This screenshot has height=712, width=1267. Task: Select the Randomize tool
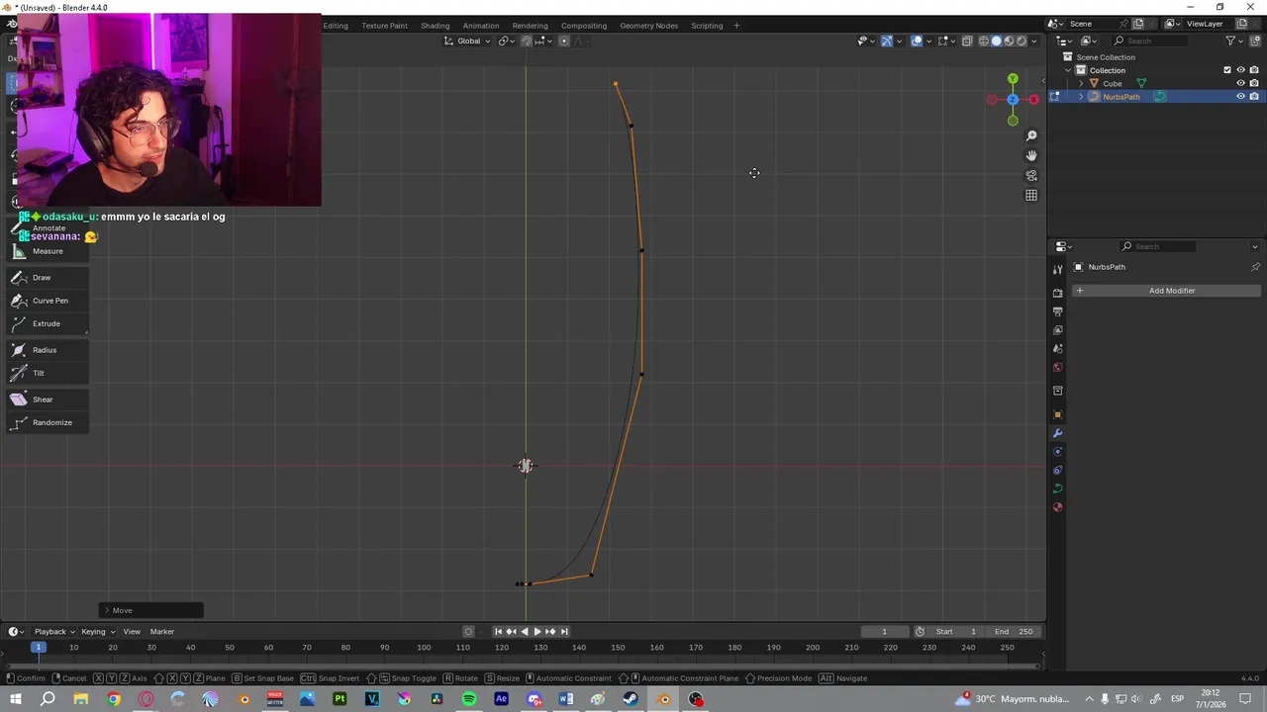[47, 422]
